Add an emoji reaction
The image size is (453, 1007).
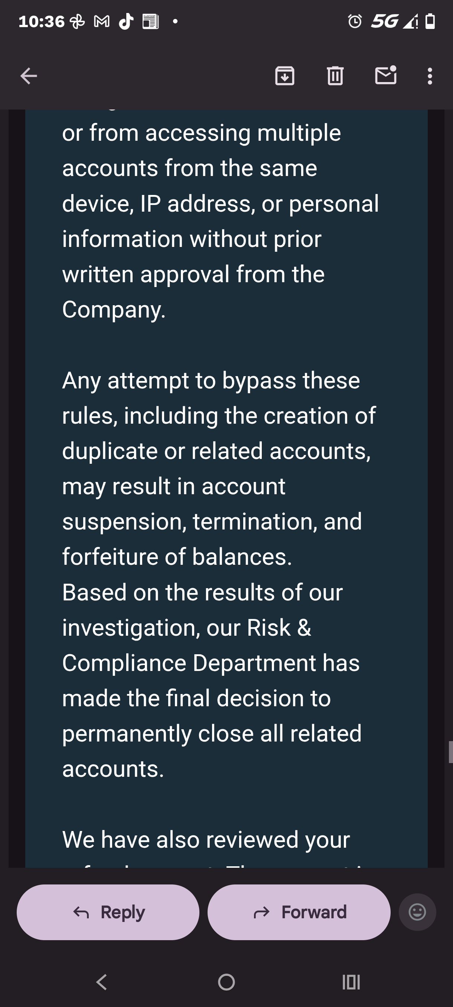(417, 912)
